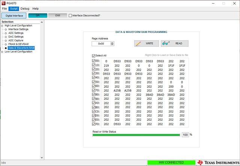240x166 pixels.
Task: Click the 219 cell in row 10
Action: pos(106,65)
